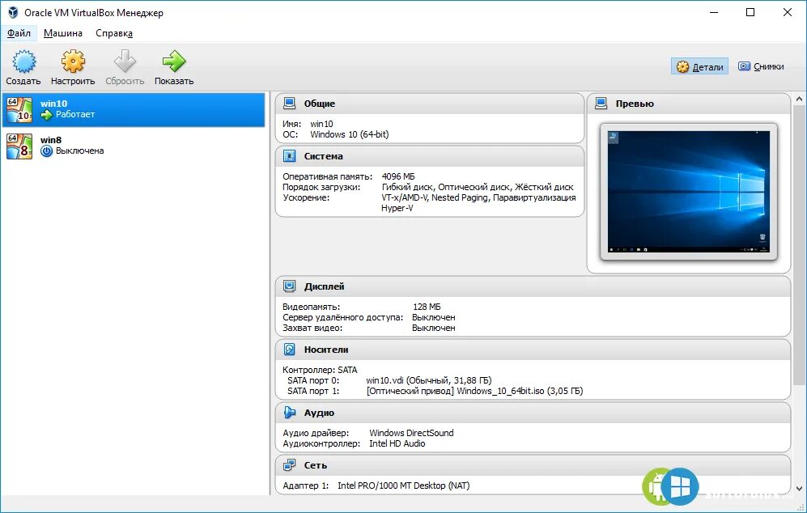Viewport: 807px width, 513px height.
Task: Click 'Intel HD Audio' controller value
Action: click(397, 443)
